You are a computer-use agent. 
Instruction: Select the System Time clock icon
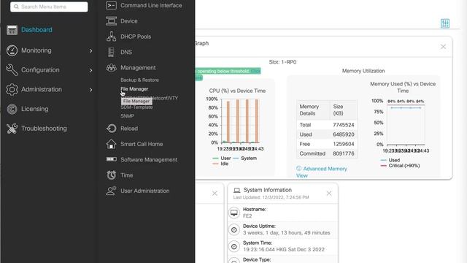pyautogui.click(x=234, y=246)
